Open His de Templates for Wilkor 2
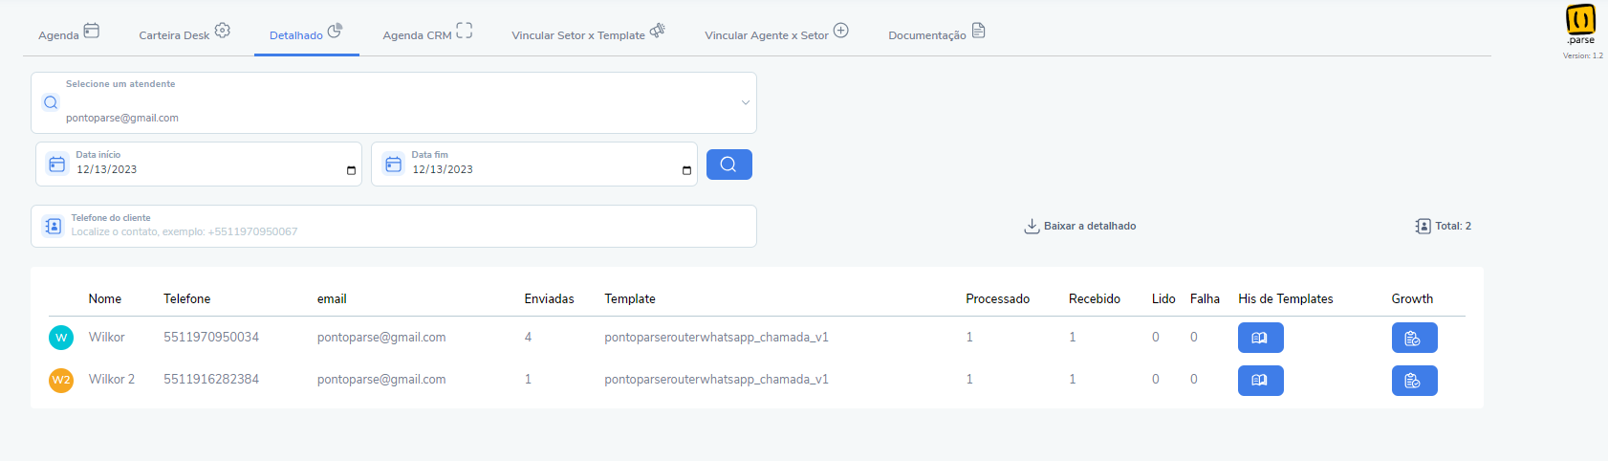 pos(1260,381)
